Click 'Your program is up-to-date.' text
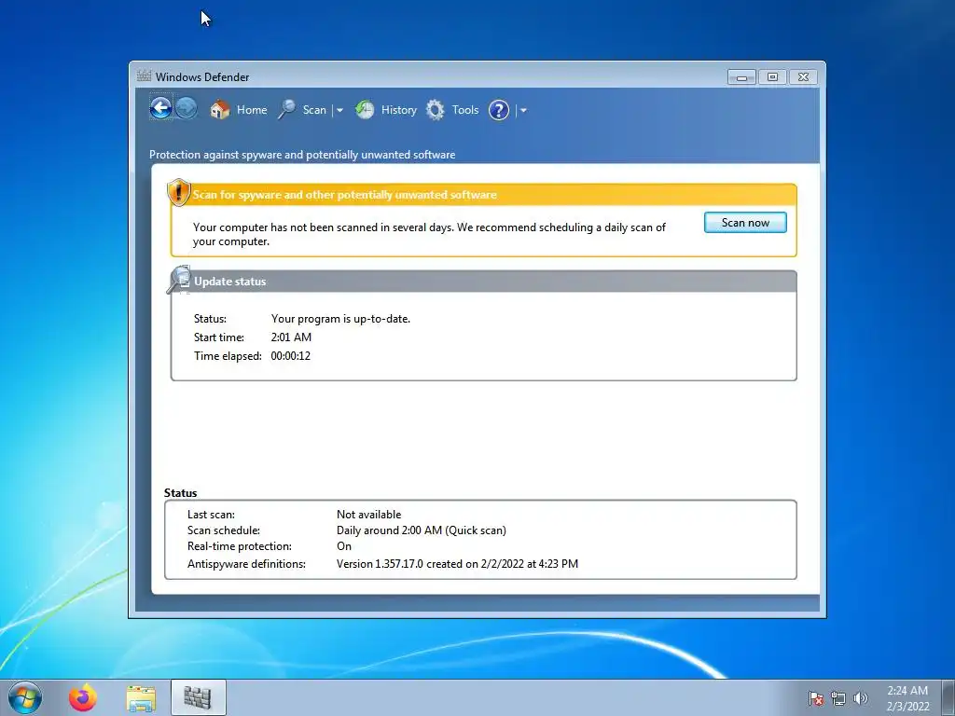The image size is (955, 716). click(340, 319)
